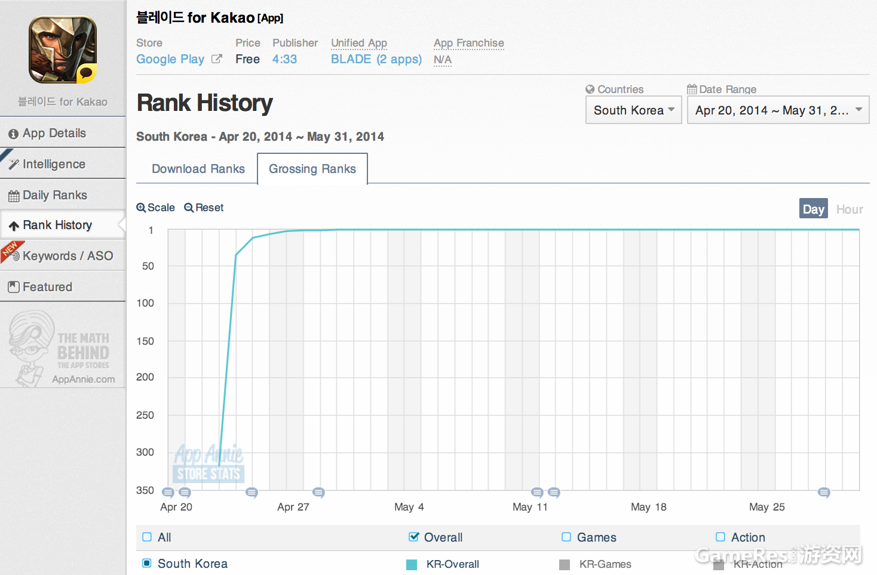Click the second event bubble near Apr 20
This screenshot has height=575, width=877.
[x=185, y=493]
